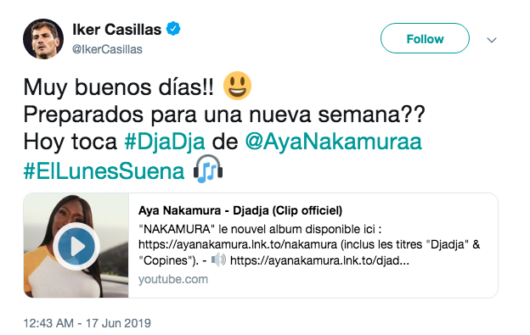Play the Djadja video preview

[76, 246]
